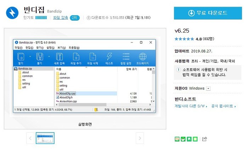Open the 보기(V) menu

tap(62, 47)
